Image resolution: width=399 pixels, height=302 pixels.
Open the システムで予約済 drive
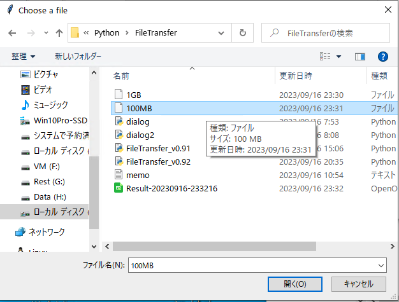tap(61, 136)
